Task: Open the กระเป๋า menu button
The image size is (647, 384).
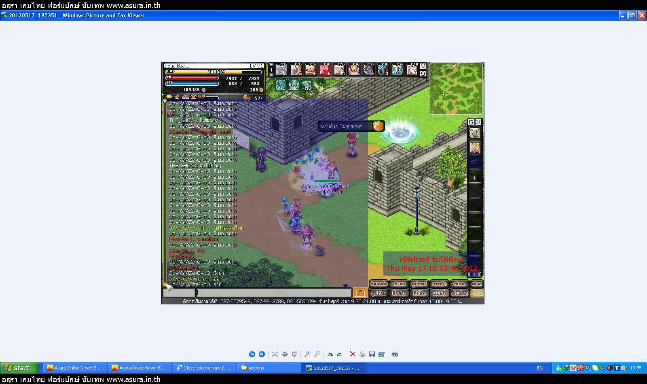Action: [x=439, y=284]
